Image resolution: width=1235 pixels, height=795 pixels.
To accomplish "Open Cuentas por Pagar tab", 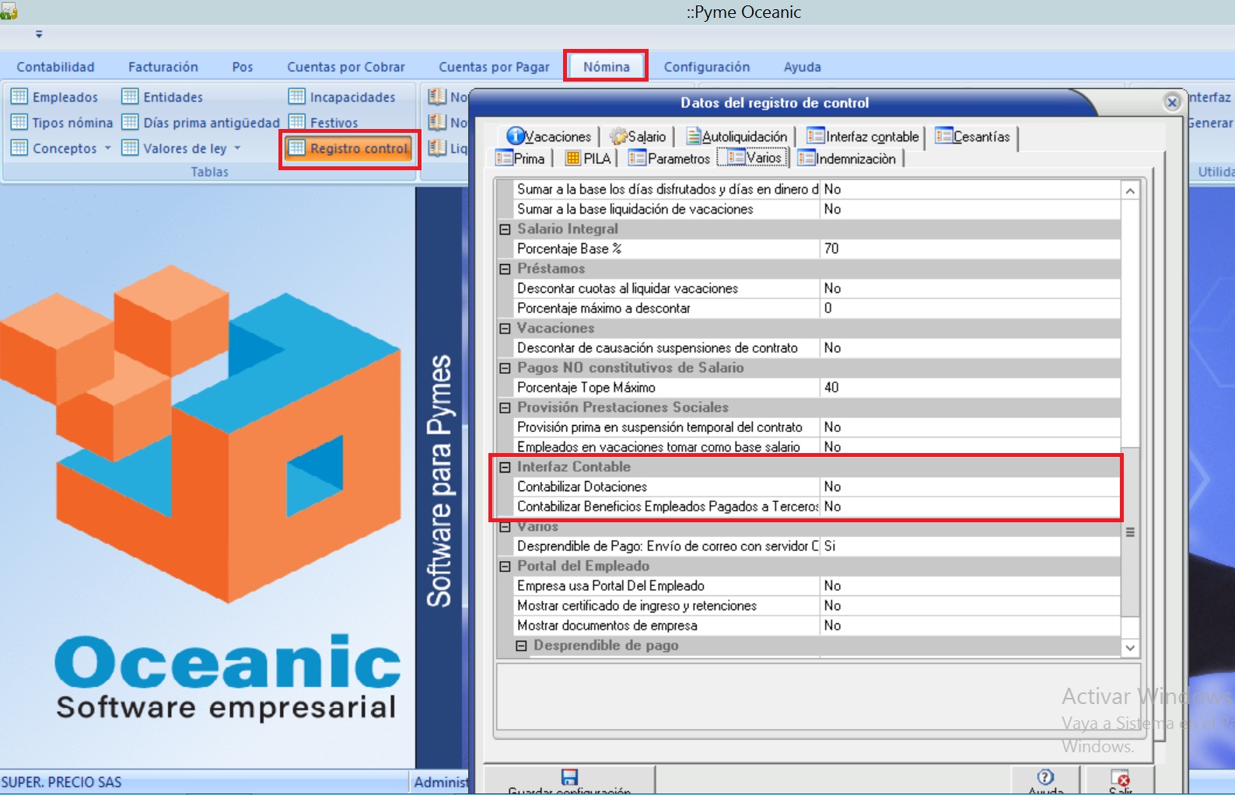I will point(494,67).
